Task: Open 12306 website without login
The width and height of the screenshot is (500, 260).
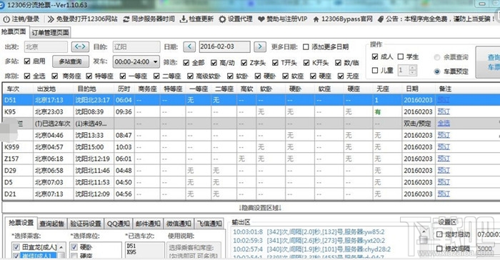Action: 82,19
